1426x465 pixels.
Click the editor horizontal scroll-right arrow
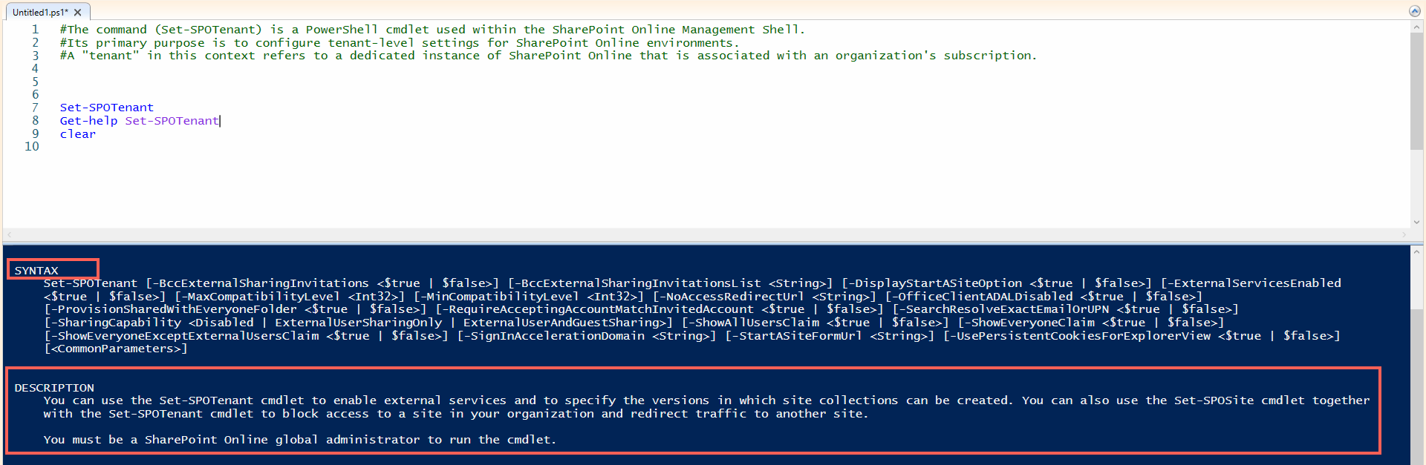point(1404,235)
